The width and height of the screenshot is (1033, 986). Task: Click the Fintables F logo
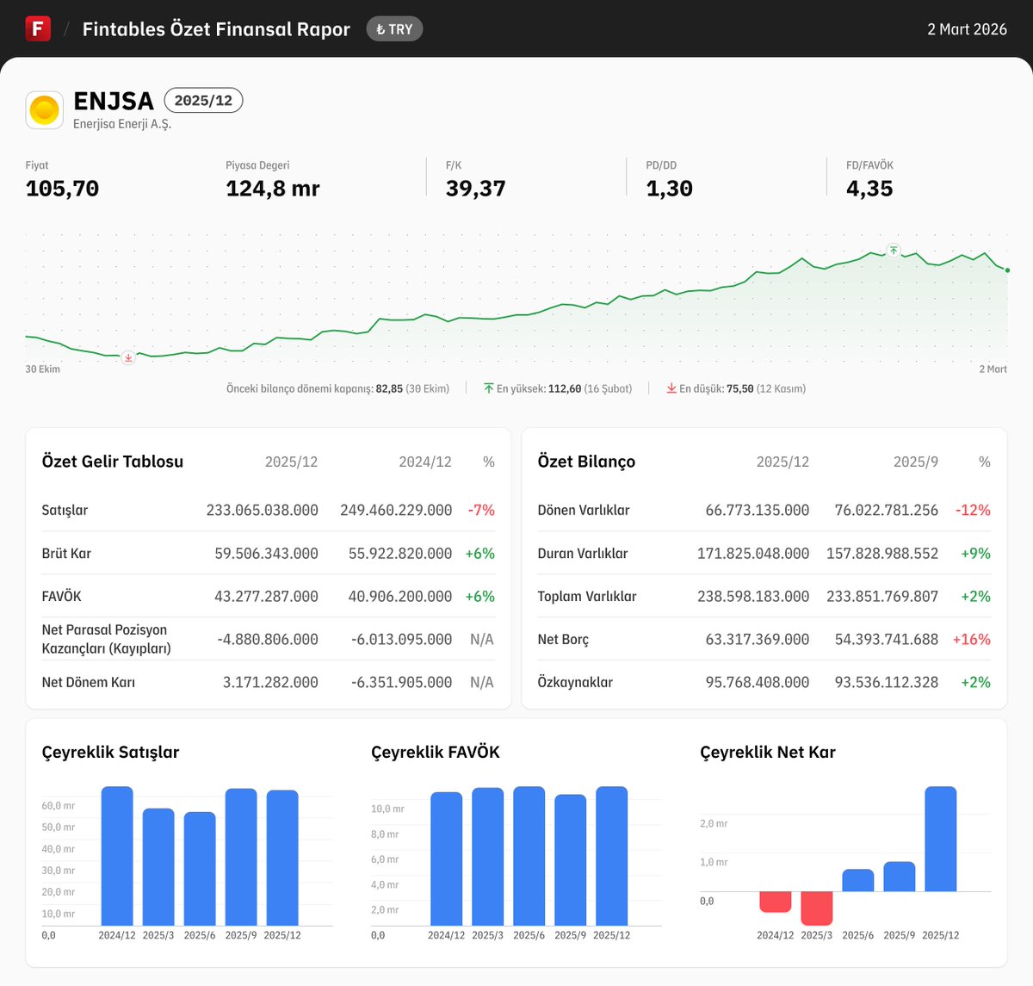pos(36,28)
